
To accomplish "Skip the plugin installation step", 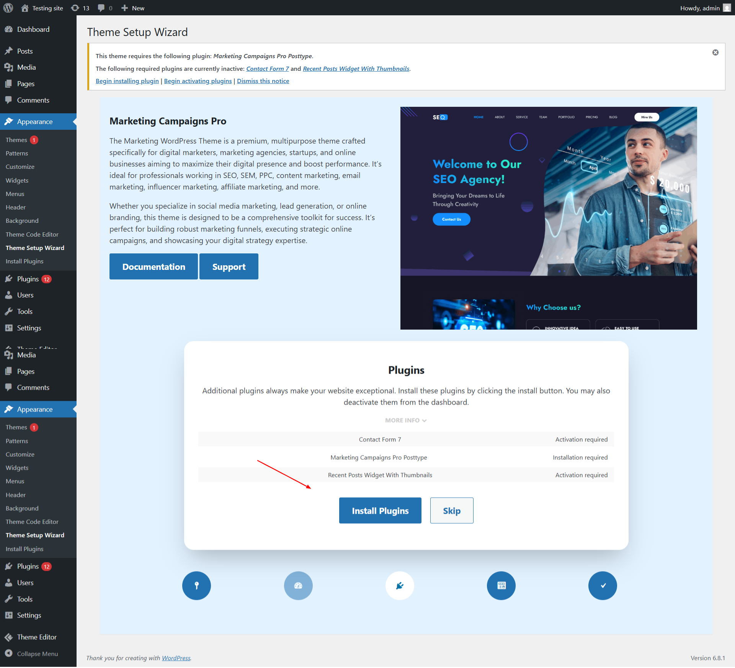I will click(452, 511).
